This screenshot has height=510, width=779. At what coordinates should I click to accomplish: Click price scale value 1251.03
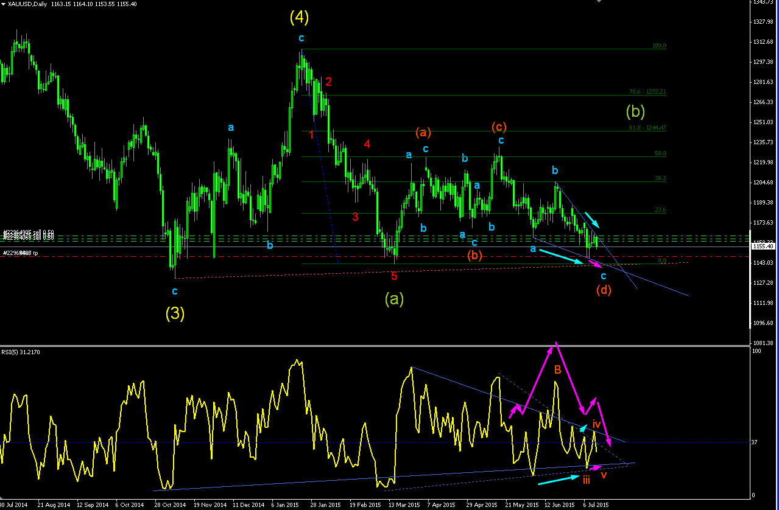pos(764,122)
